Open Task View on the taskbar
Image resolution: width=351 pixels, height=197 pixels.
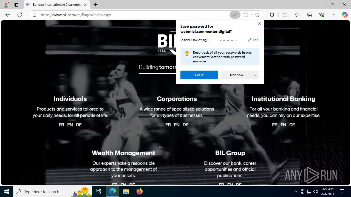99,192
